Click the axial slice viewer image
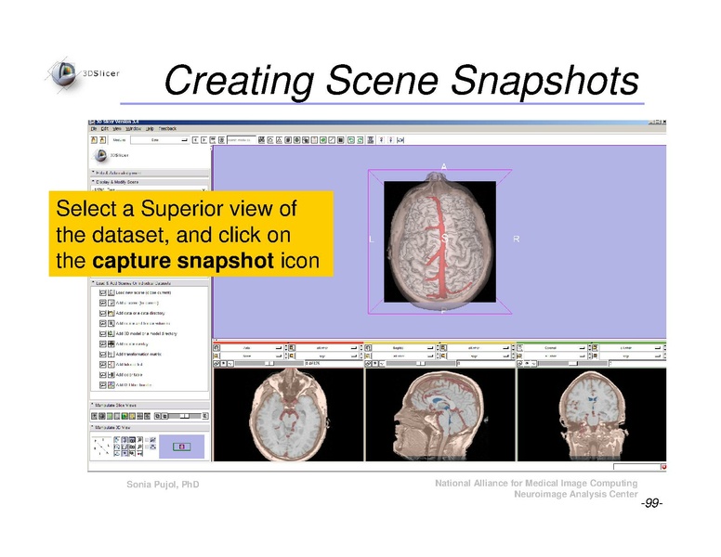The image size is (721, 557). pos(288,415)
